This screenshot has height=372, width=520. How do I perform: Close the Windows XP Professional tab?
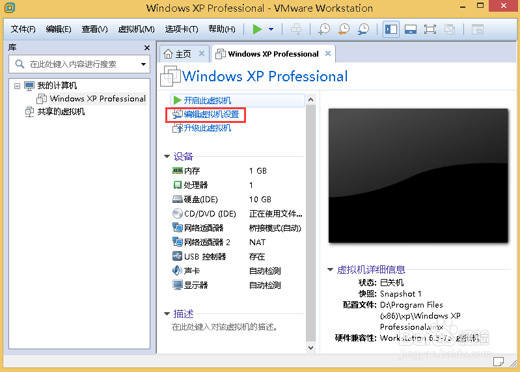click(328, 53)
